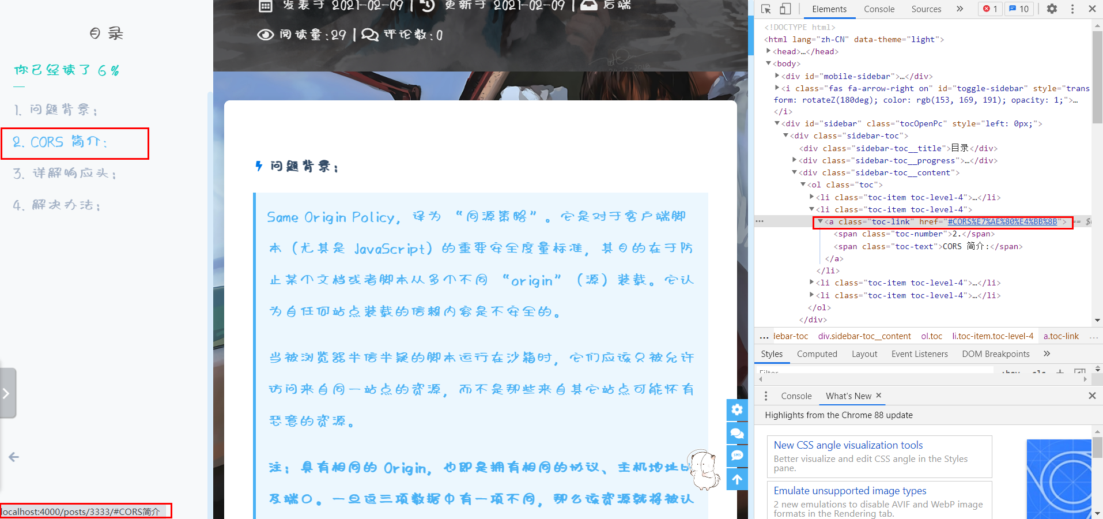Open the DevTools settings gear
The width and height of the screenshot is (1103, 519).
(1051, 9)
